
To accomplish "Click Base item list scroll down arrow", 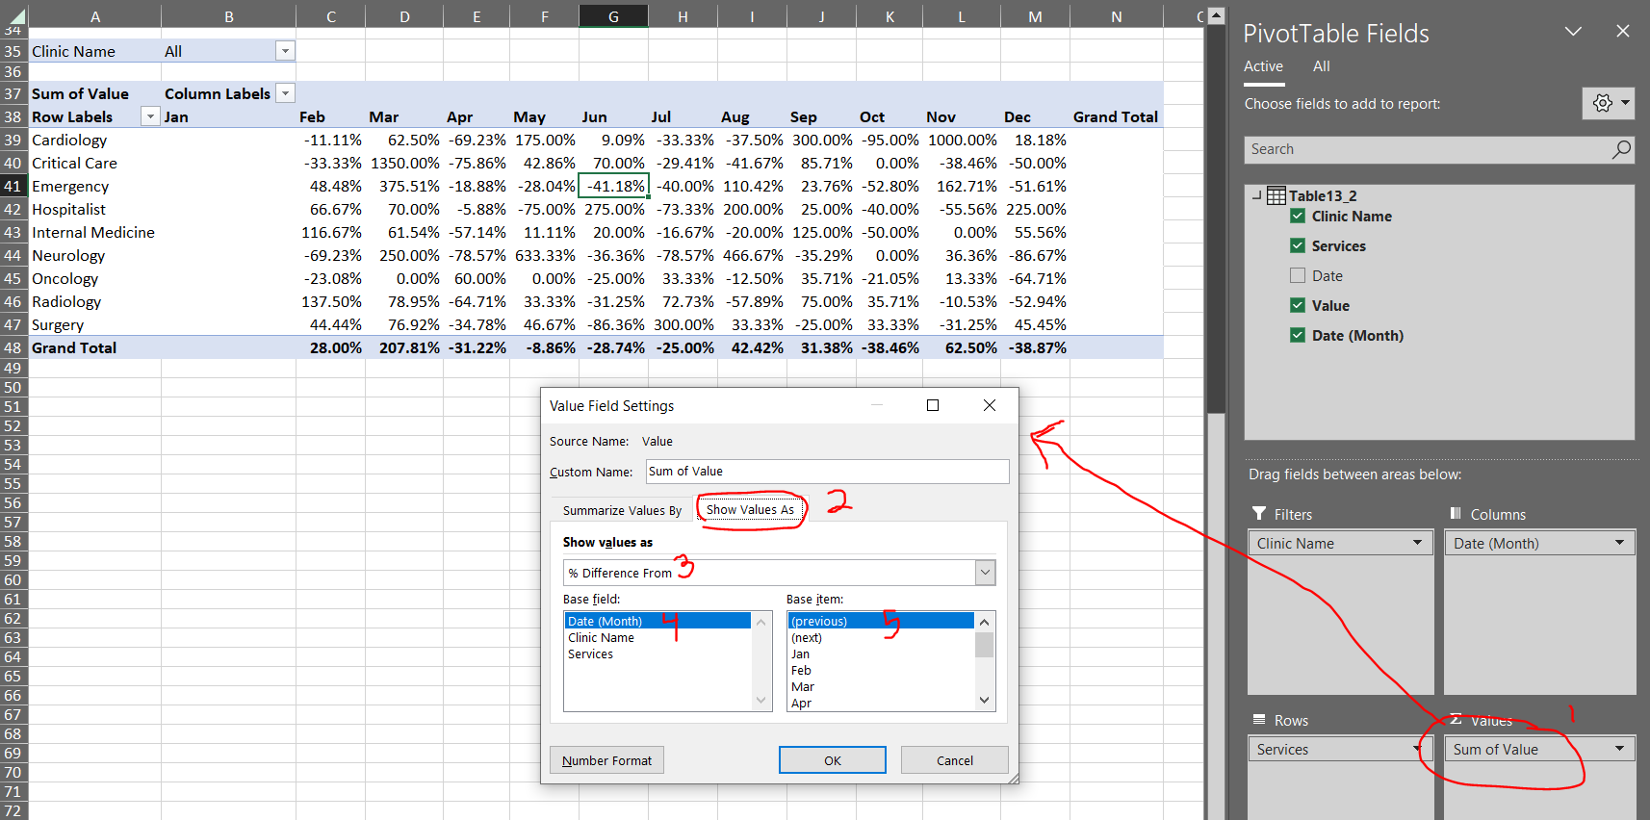I will click(984, 701).
